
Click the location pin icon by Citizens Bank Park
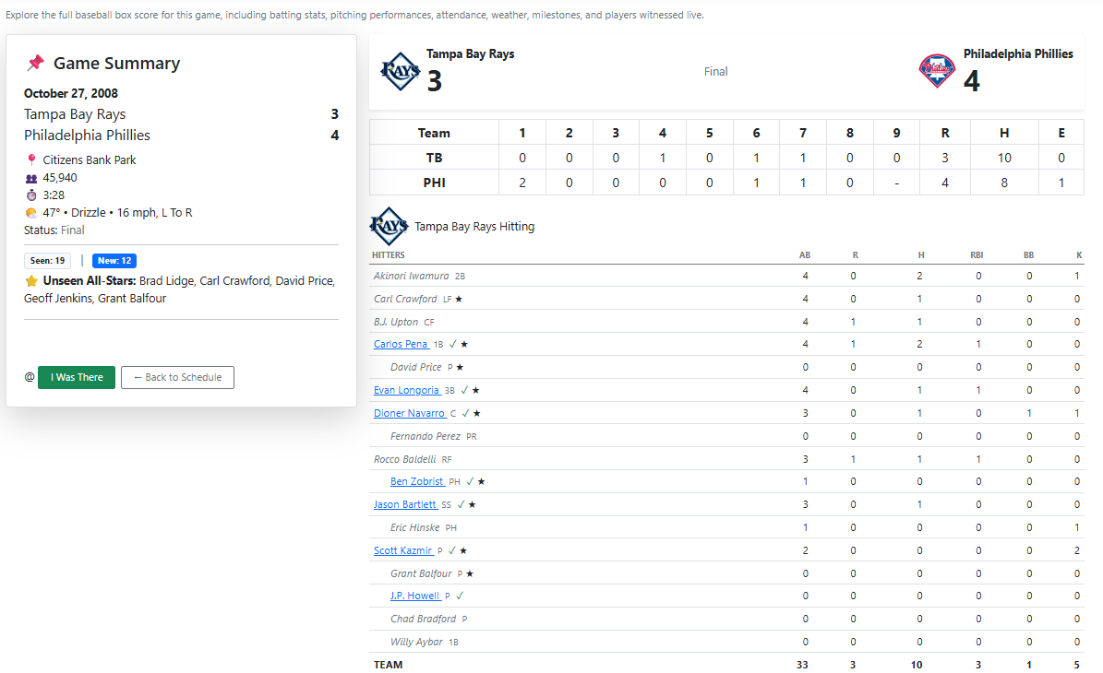tap(31, 159)
